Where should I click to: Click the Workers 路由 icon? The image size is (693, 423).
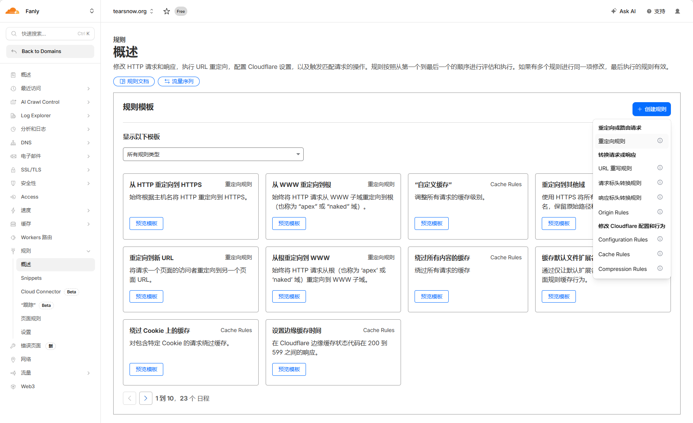coord(13,237)
